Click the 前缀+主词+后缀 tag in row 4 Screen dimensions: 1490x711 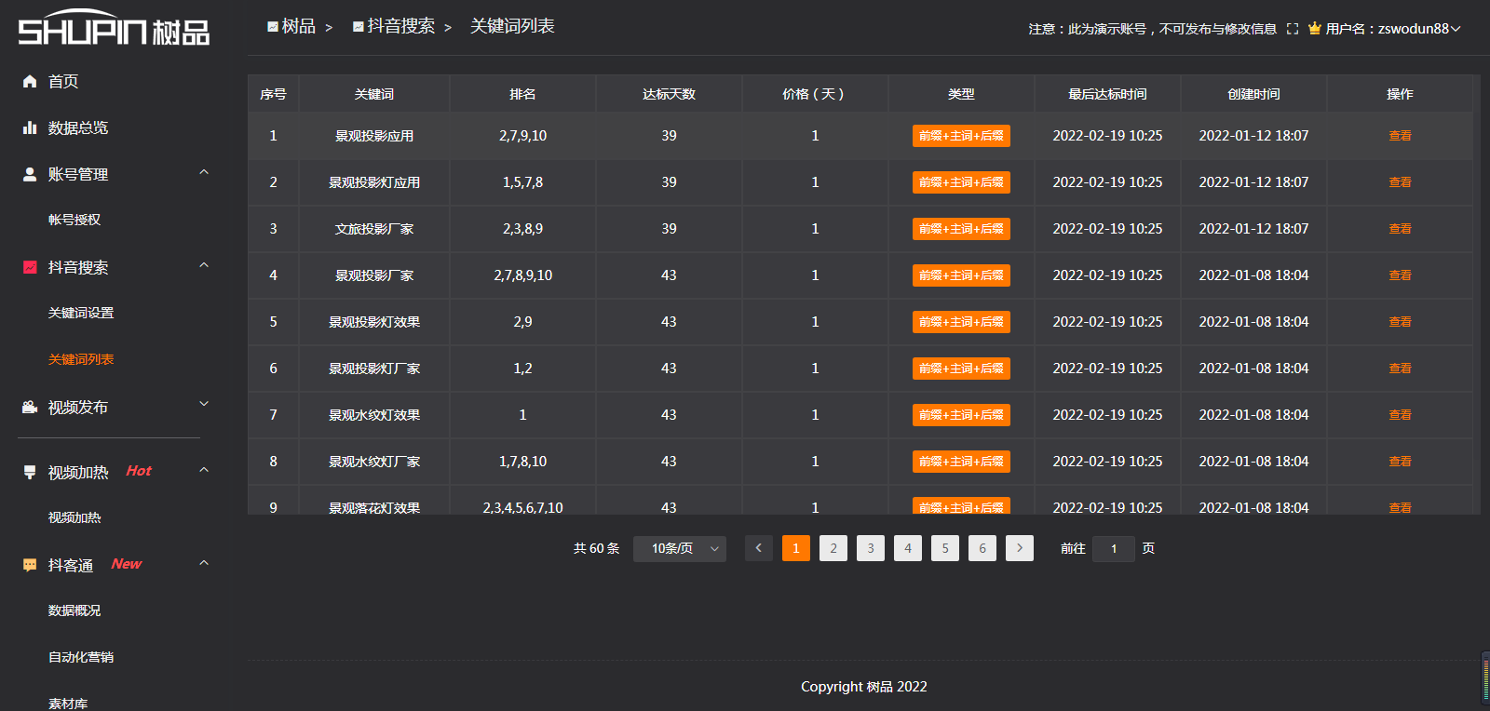point(961,275)
